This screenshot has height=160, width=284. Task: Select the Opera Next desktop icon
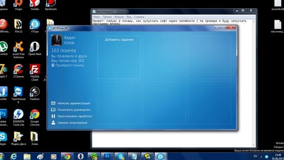35,48
